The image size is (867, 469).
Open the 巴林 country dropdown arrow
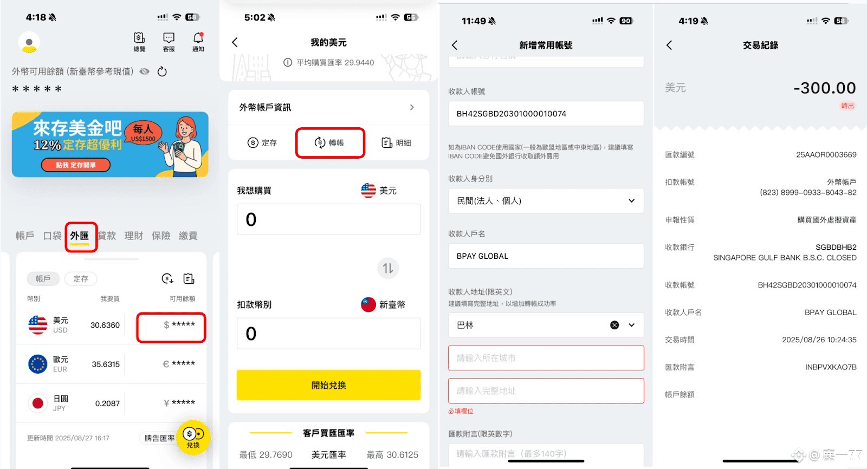[x=632, y=325]
